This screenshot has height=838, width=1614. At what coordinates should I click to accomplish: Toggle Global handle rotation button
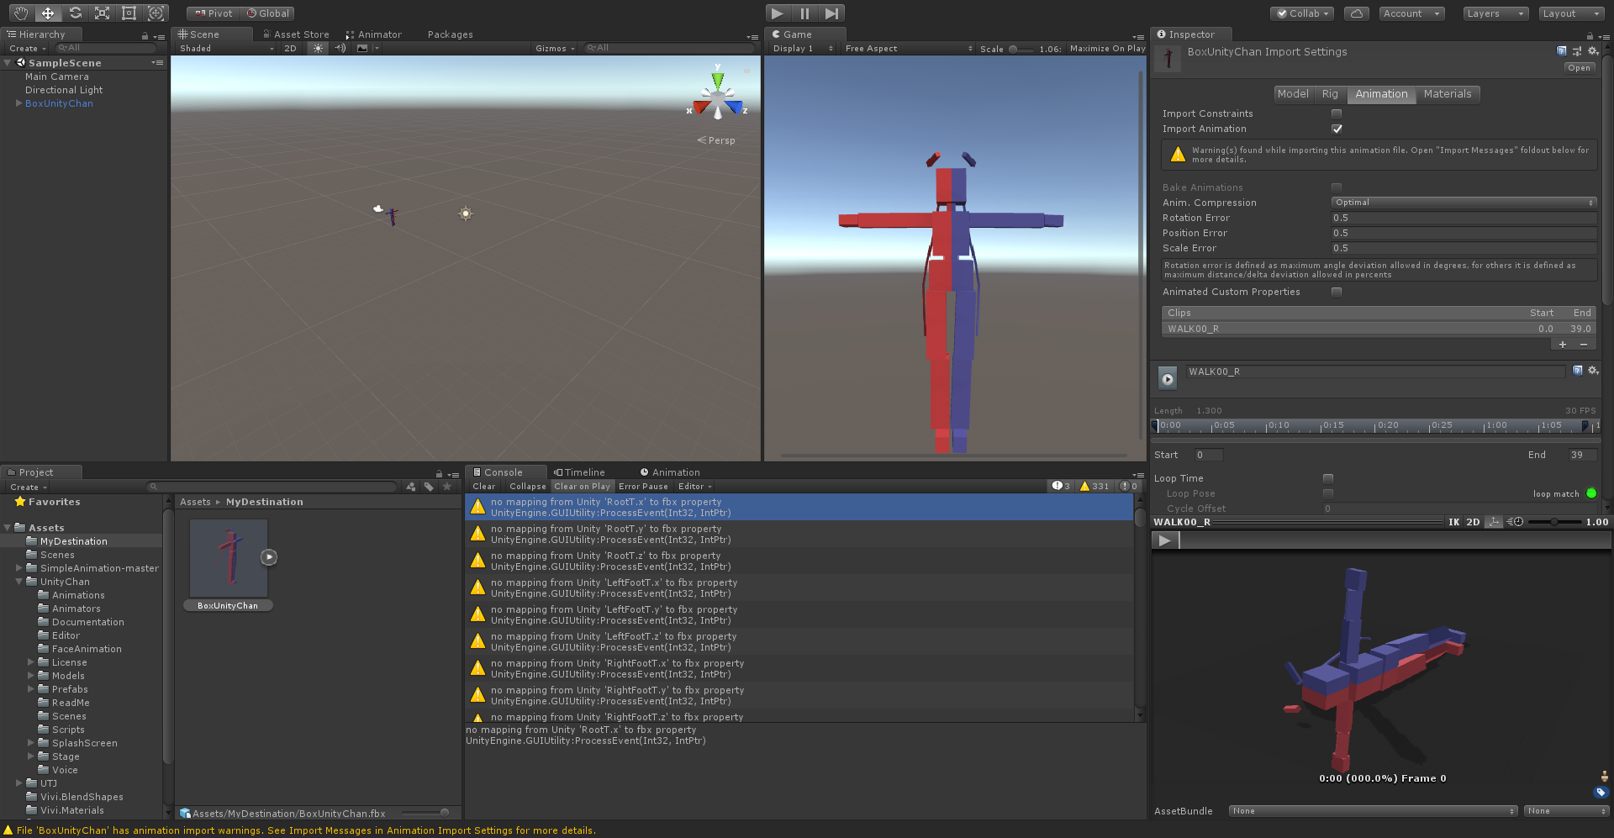[x=267, y=13]
